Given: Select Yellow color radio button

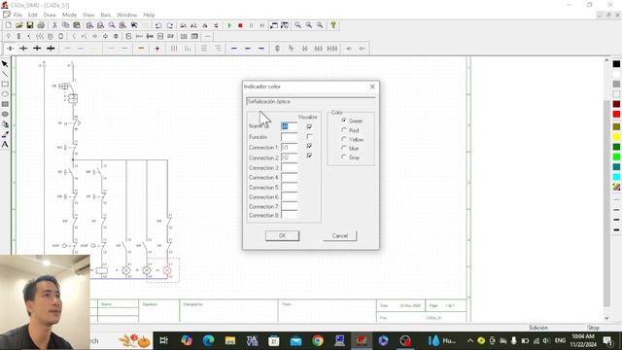Looking at the screenshot, I should tap(344, 139).
